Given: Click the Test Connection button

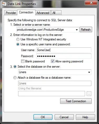Looking at the screenshot, I should click(76, 101).
